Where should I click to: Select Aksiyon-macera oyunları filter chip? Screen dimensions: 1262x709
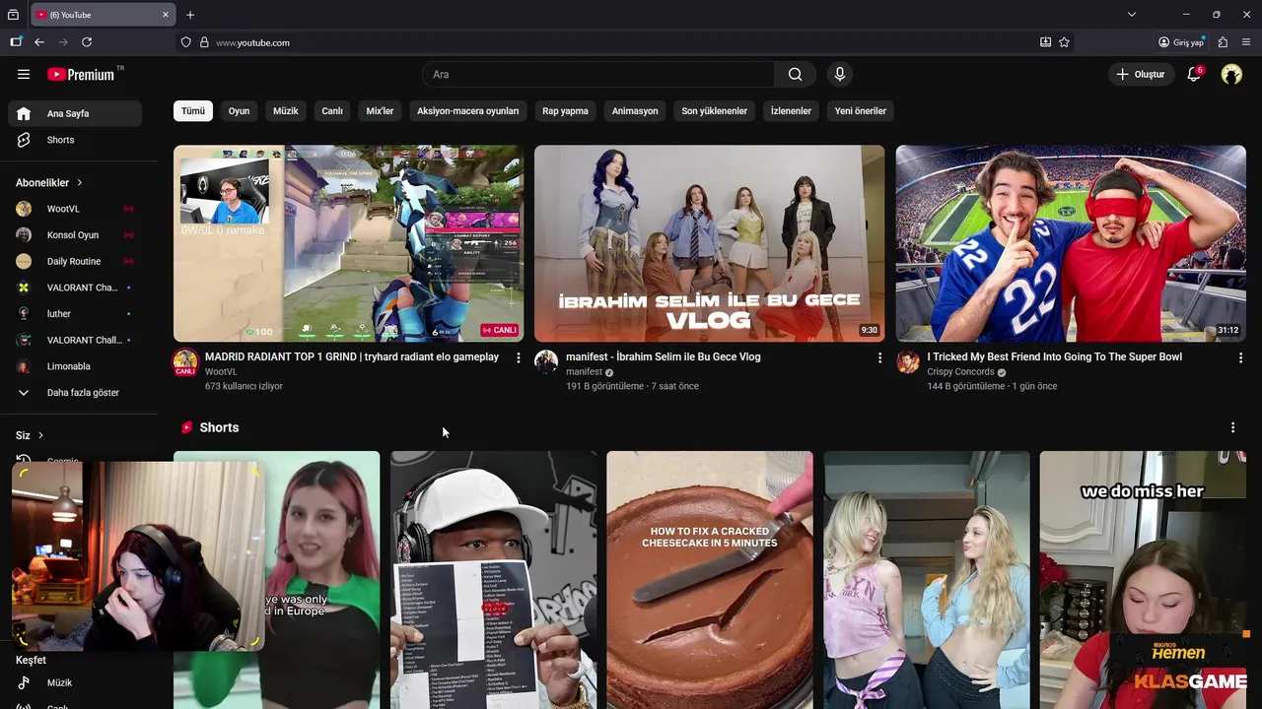[x=467, y=111]
